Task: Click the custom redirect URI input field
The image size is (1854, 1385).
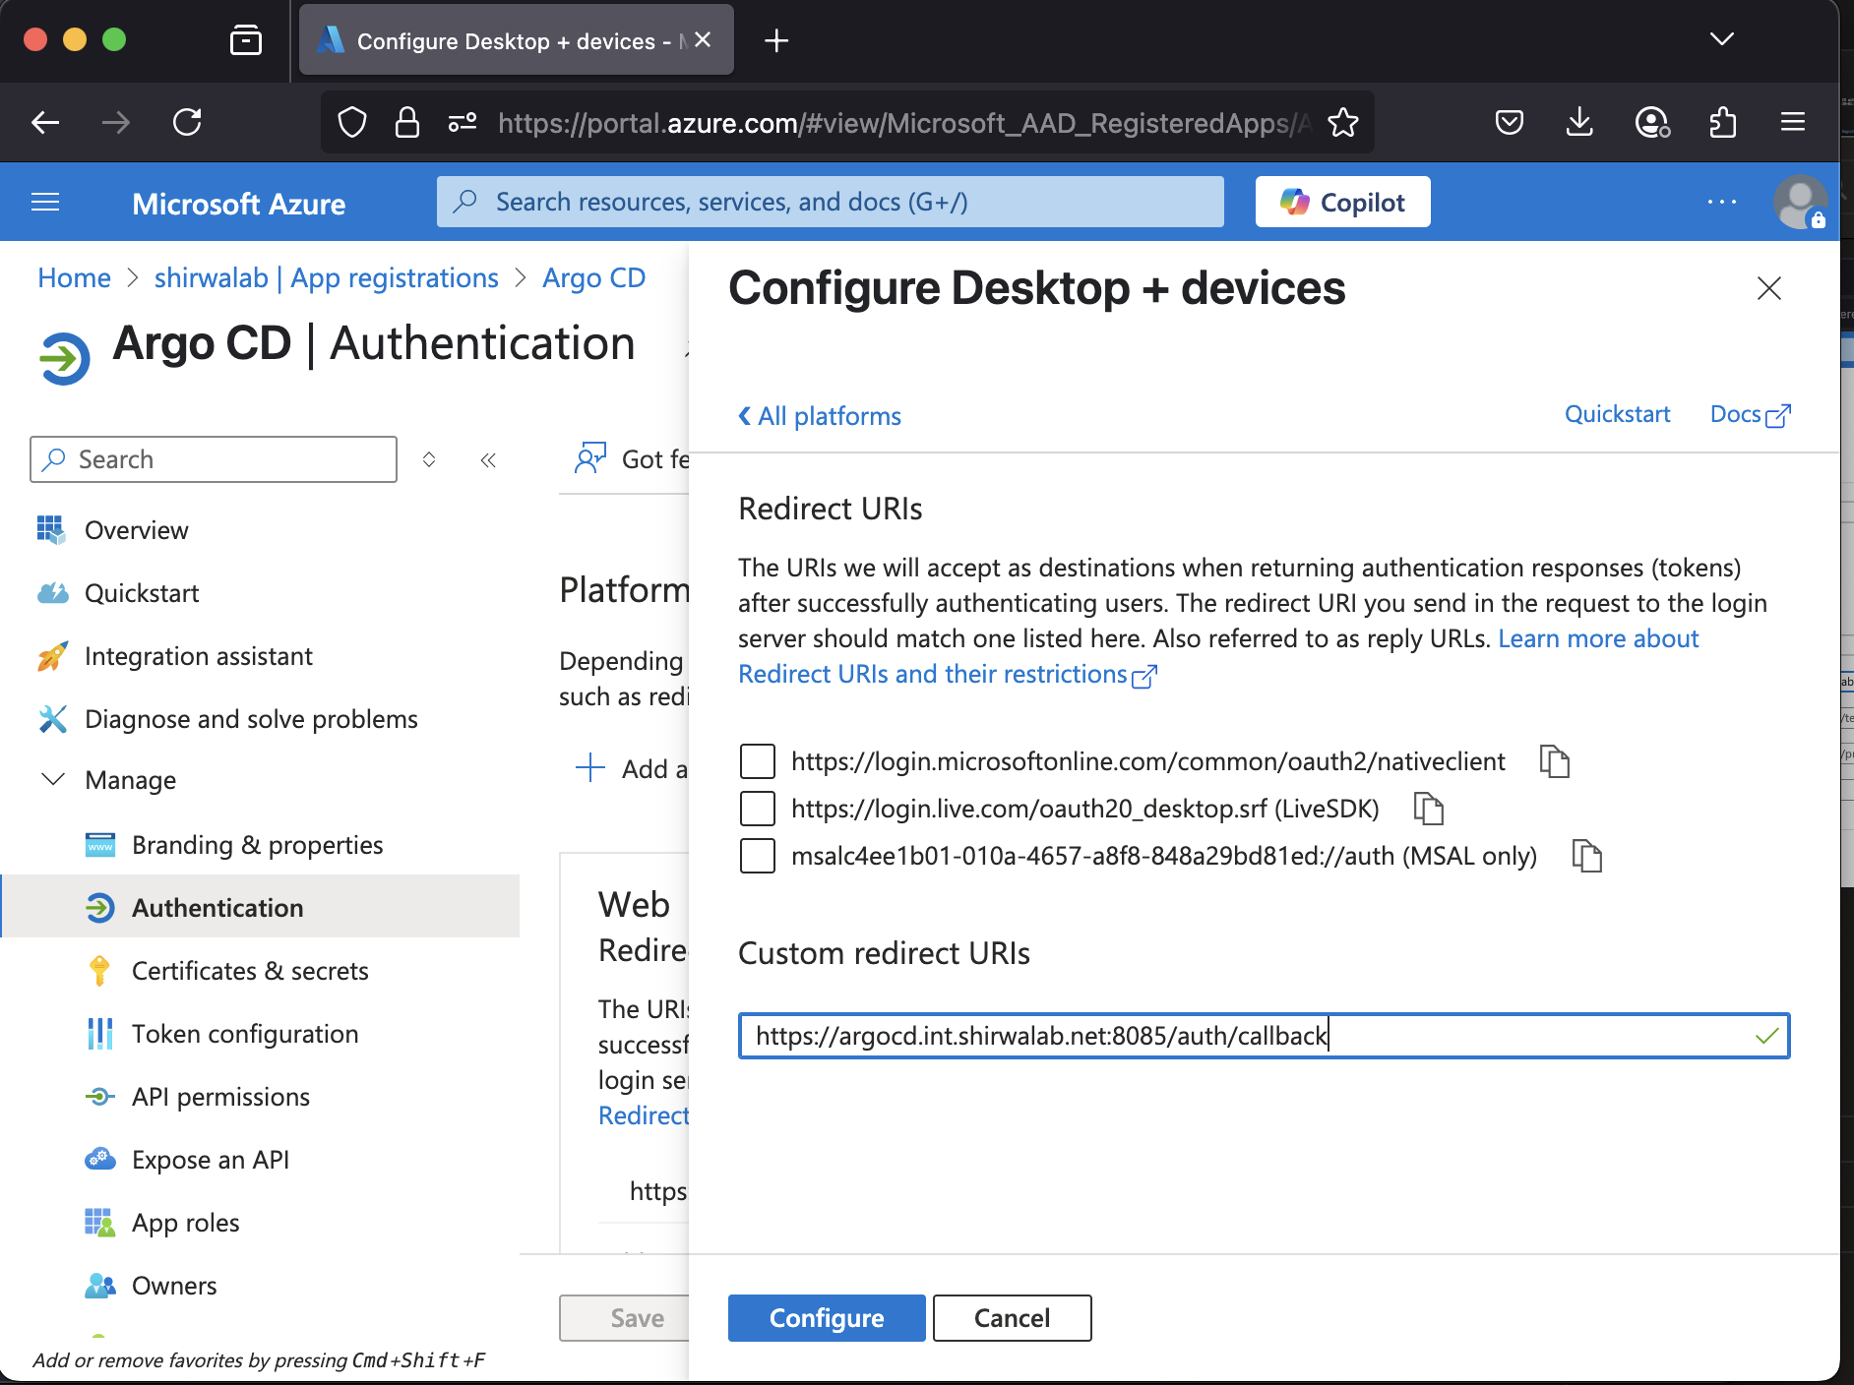Action: (1265, 1036)
